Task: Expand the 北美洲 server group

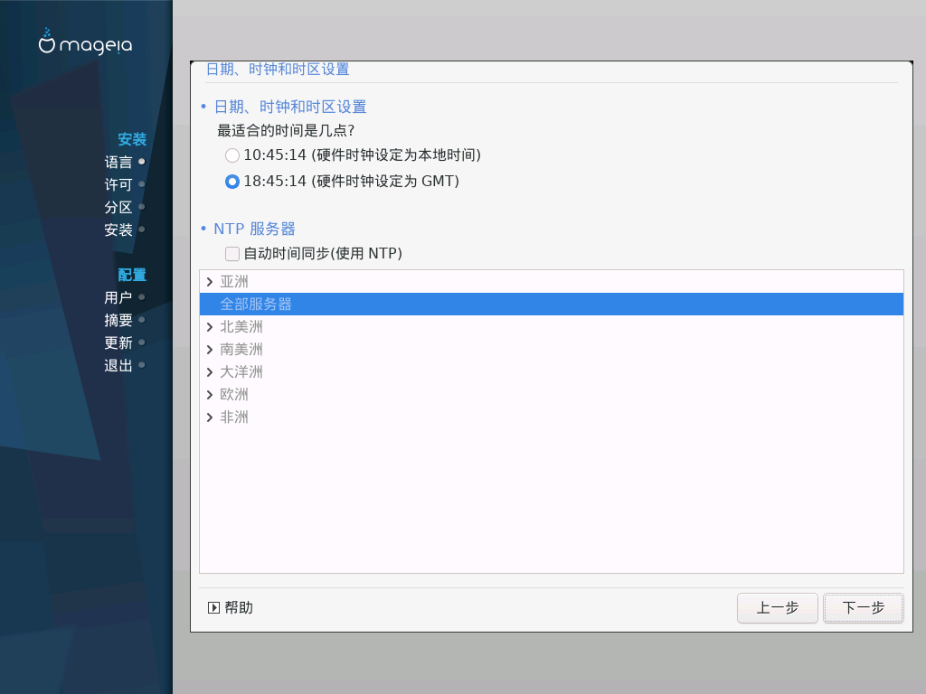Action: 210,327
